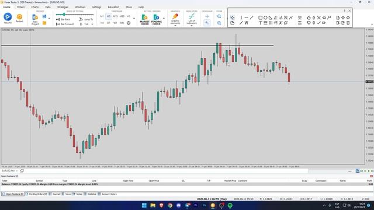Image resolution: width=374 pixels, height=210 pixels.
Task: Select the W1 timeframe
Action: 115,23
